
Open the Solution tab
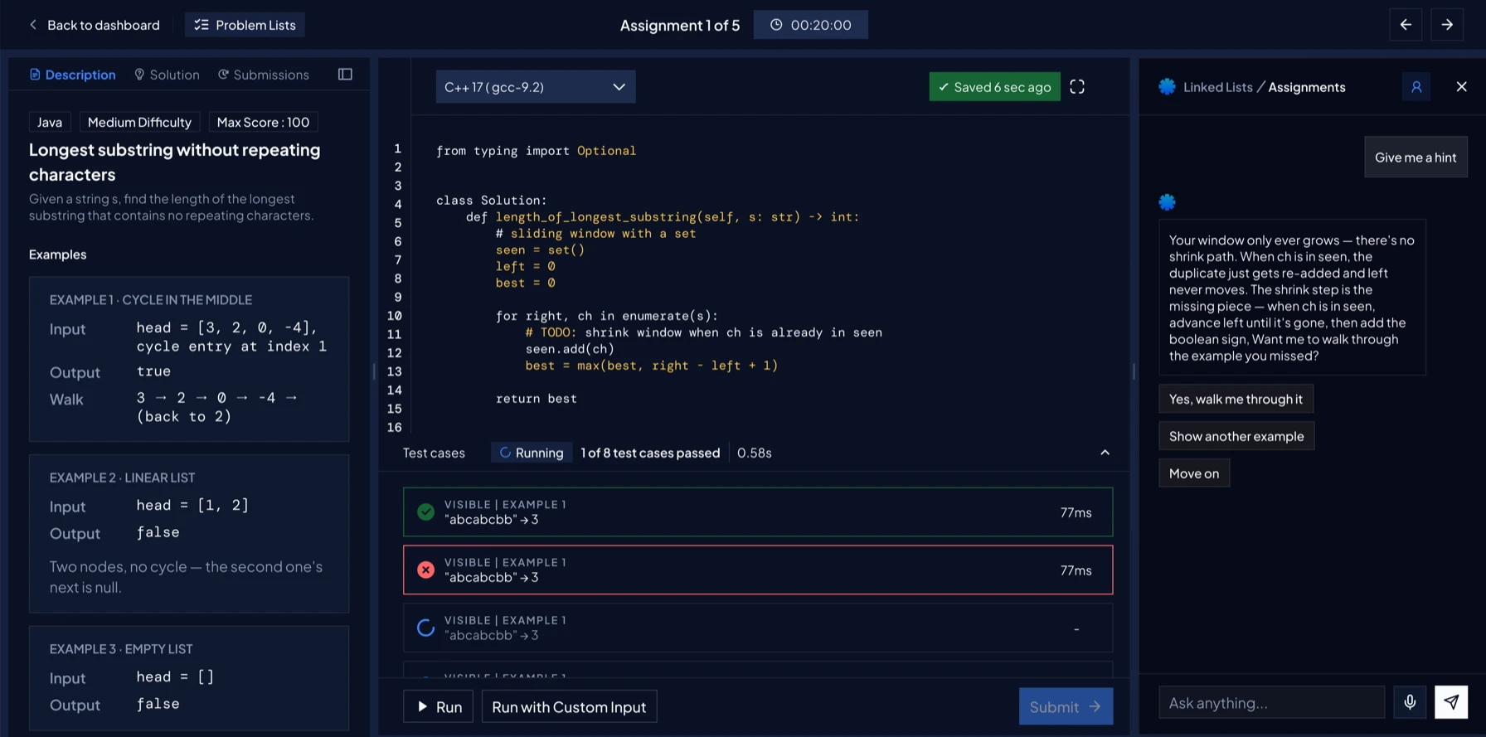(x=167, y=75)
